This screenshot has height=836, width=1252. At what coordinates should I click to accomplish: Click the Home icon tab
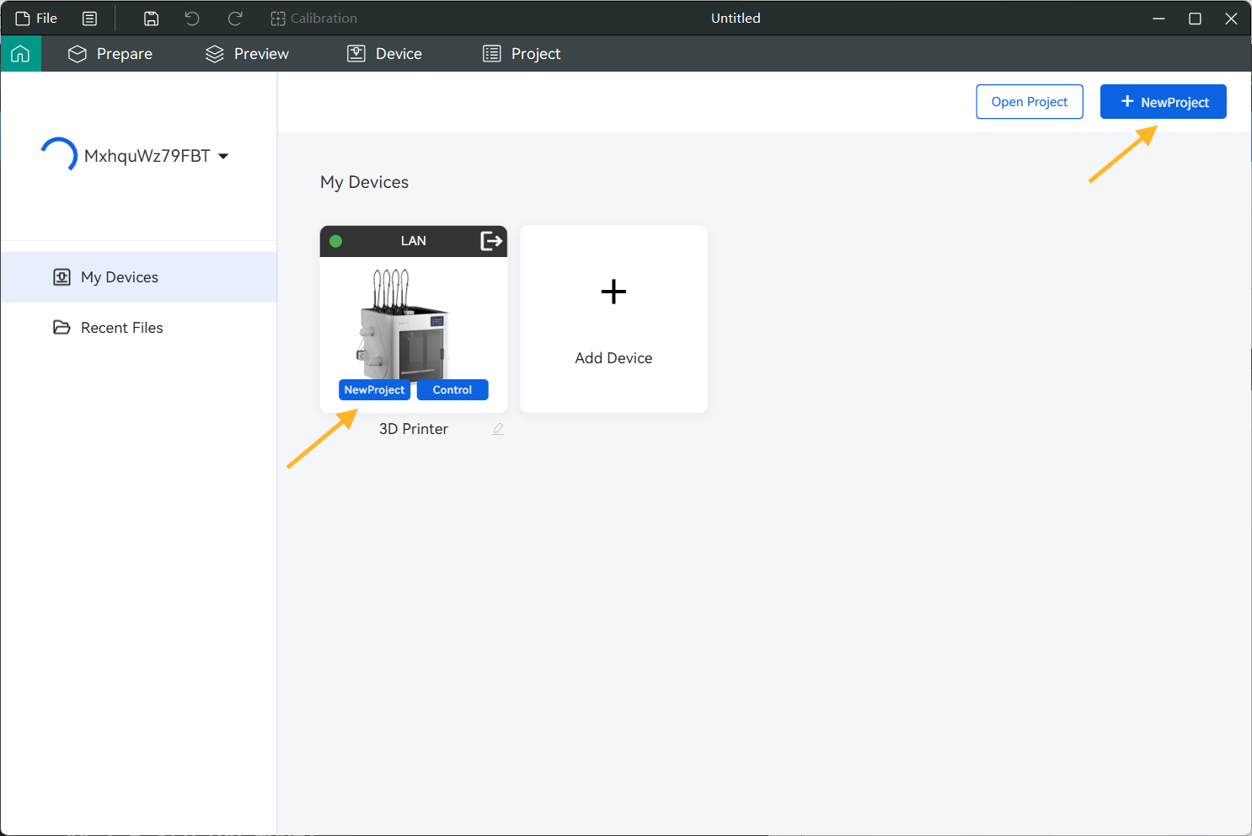tap(20, 54)
